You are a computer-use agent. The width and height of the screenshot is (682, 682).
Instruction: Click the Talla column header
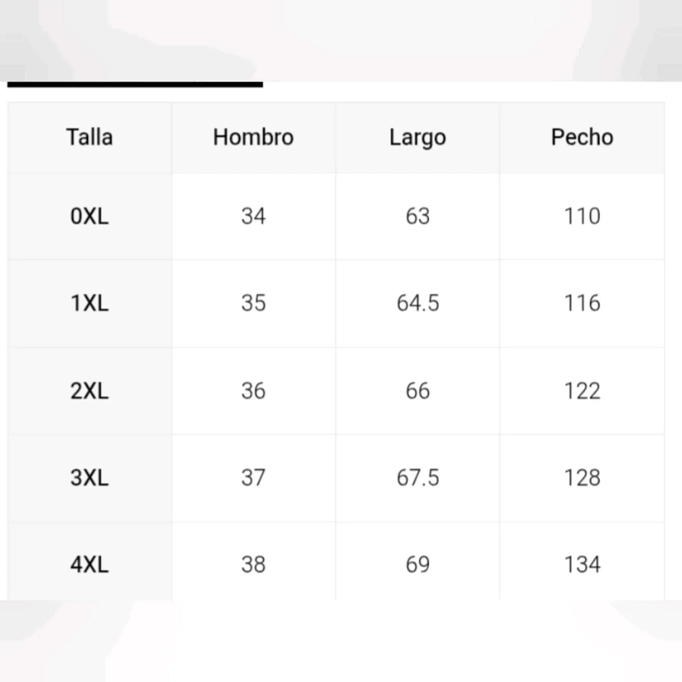[90, 137]
